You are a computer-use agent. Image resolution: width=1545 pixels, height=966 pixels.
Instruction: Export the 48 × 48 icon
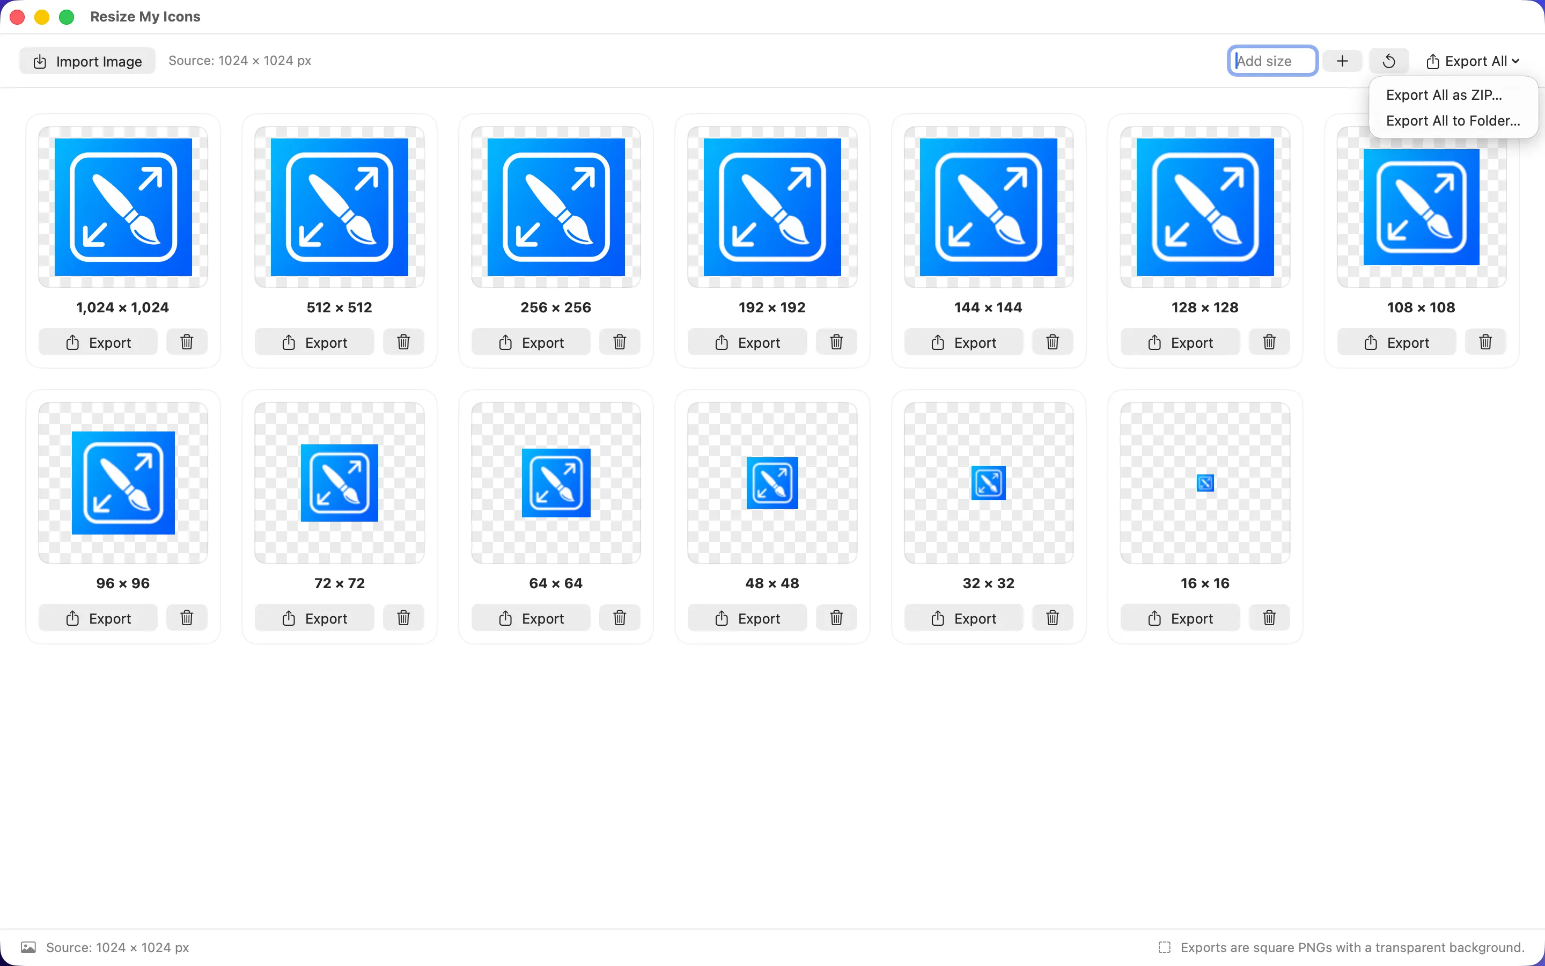click(x=748, y=618)
